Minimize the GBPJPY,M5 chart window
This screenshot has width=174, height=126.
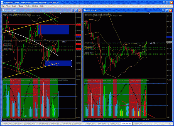[x=164, y=10]
